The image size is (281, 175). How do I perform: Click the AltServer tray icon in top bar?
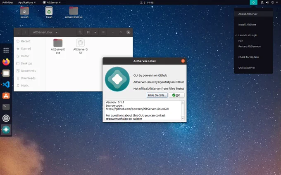253,2
